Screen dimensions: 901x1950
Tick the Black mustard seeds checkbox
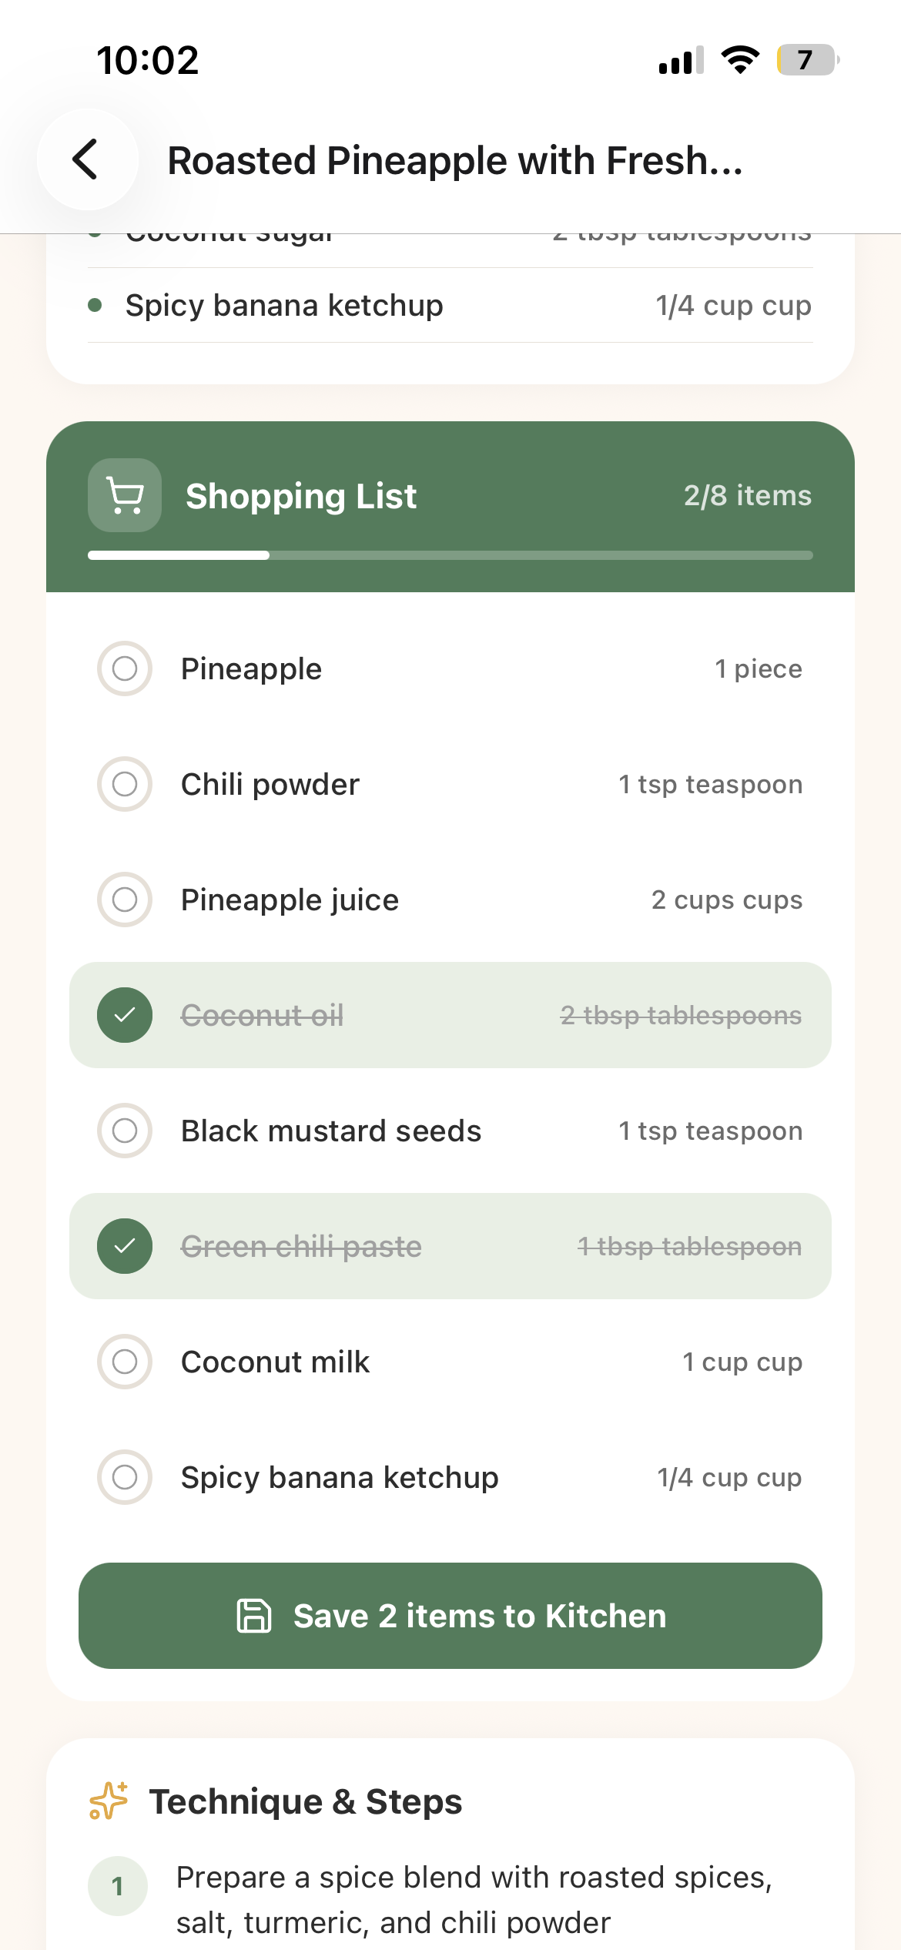pyautogui.click(x=125, y=1131)
